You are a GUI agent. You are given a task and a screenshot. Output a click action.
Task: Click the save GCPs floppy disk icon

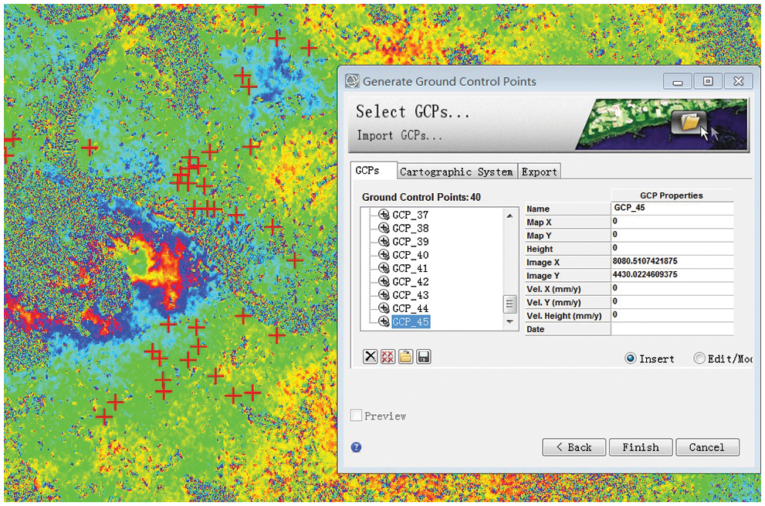click(x=424, y=356)
